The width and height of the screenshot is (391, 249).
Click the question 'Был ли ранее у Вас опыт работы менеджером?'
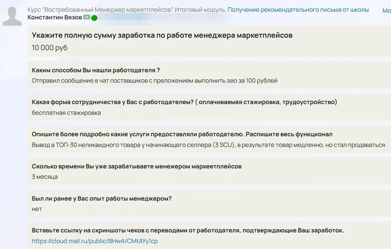point(102,199)
